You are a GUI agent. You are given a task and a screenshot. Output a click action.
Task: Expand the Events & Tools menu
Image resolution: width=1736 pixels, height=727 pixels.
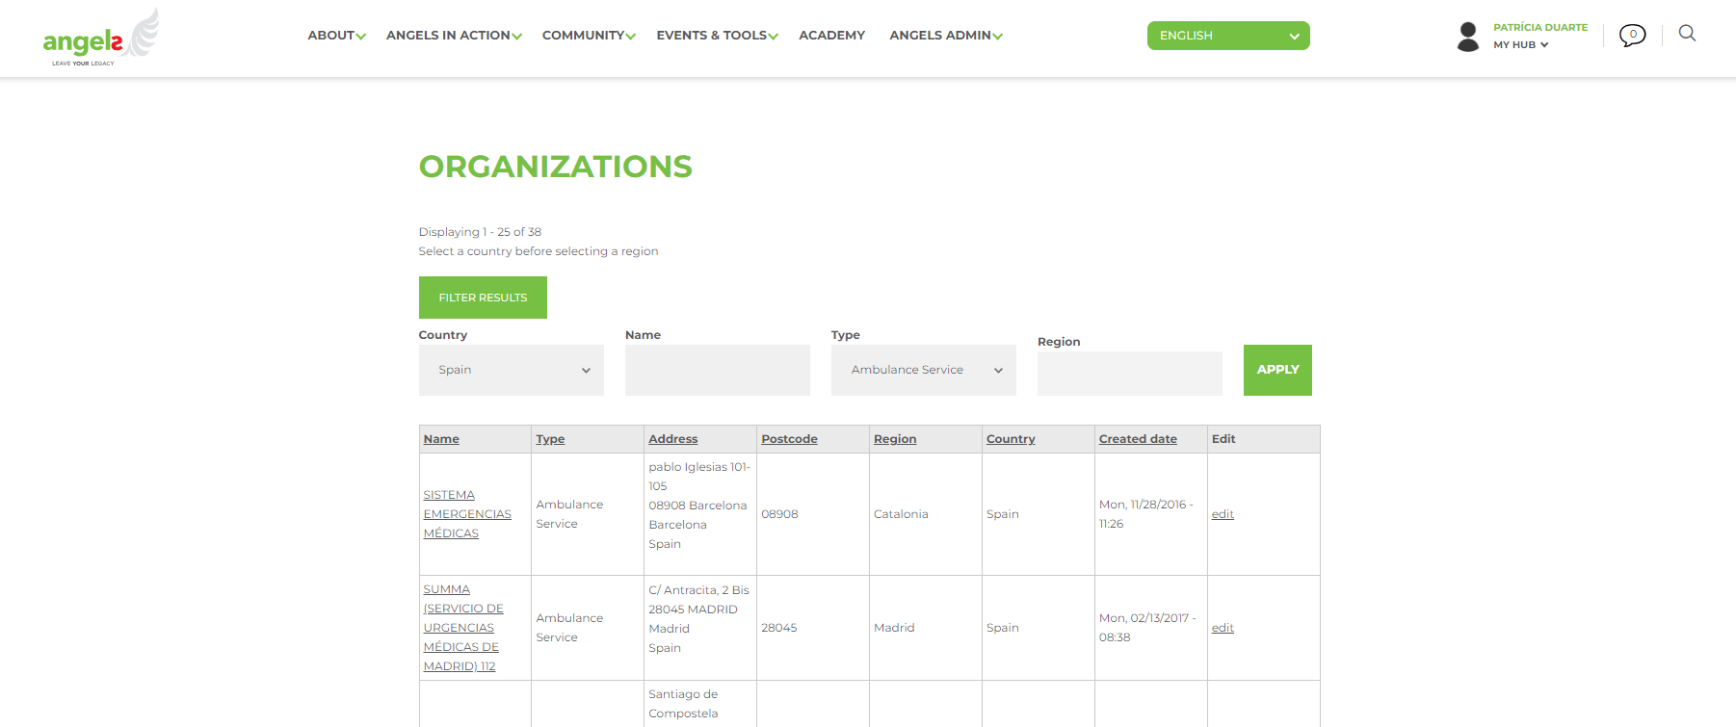point(717,36)
